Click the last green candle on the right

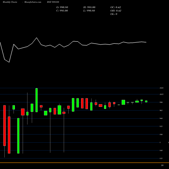click(146, 101)
